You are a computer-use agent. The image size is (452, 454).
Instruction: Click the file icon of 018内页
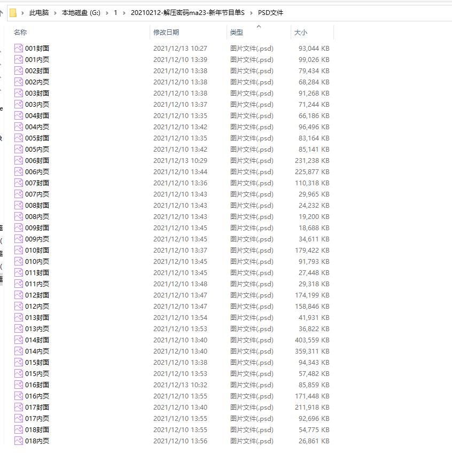click(x=19, y=441)
